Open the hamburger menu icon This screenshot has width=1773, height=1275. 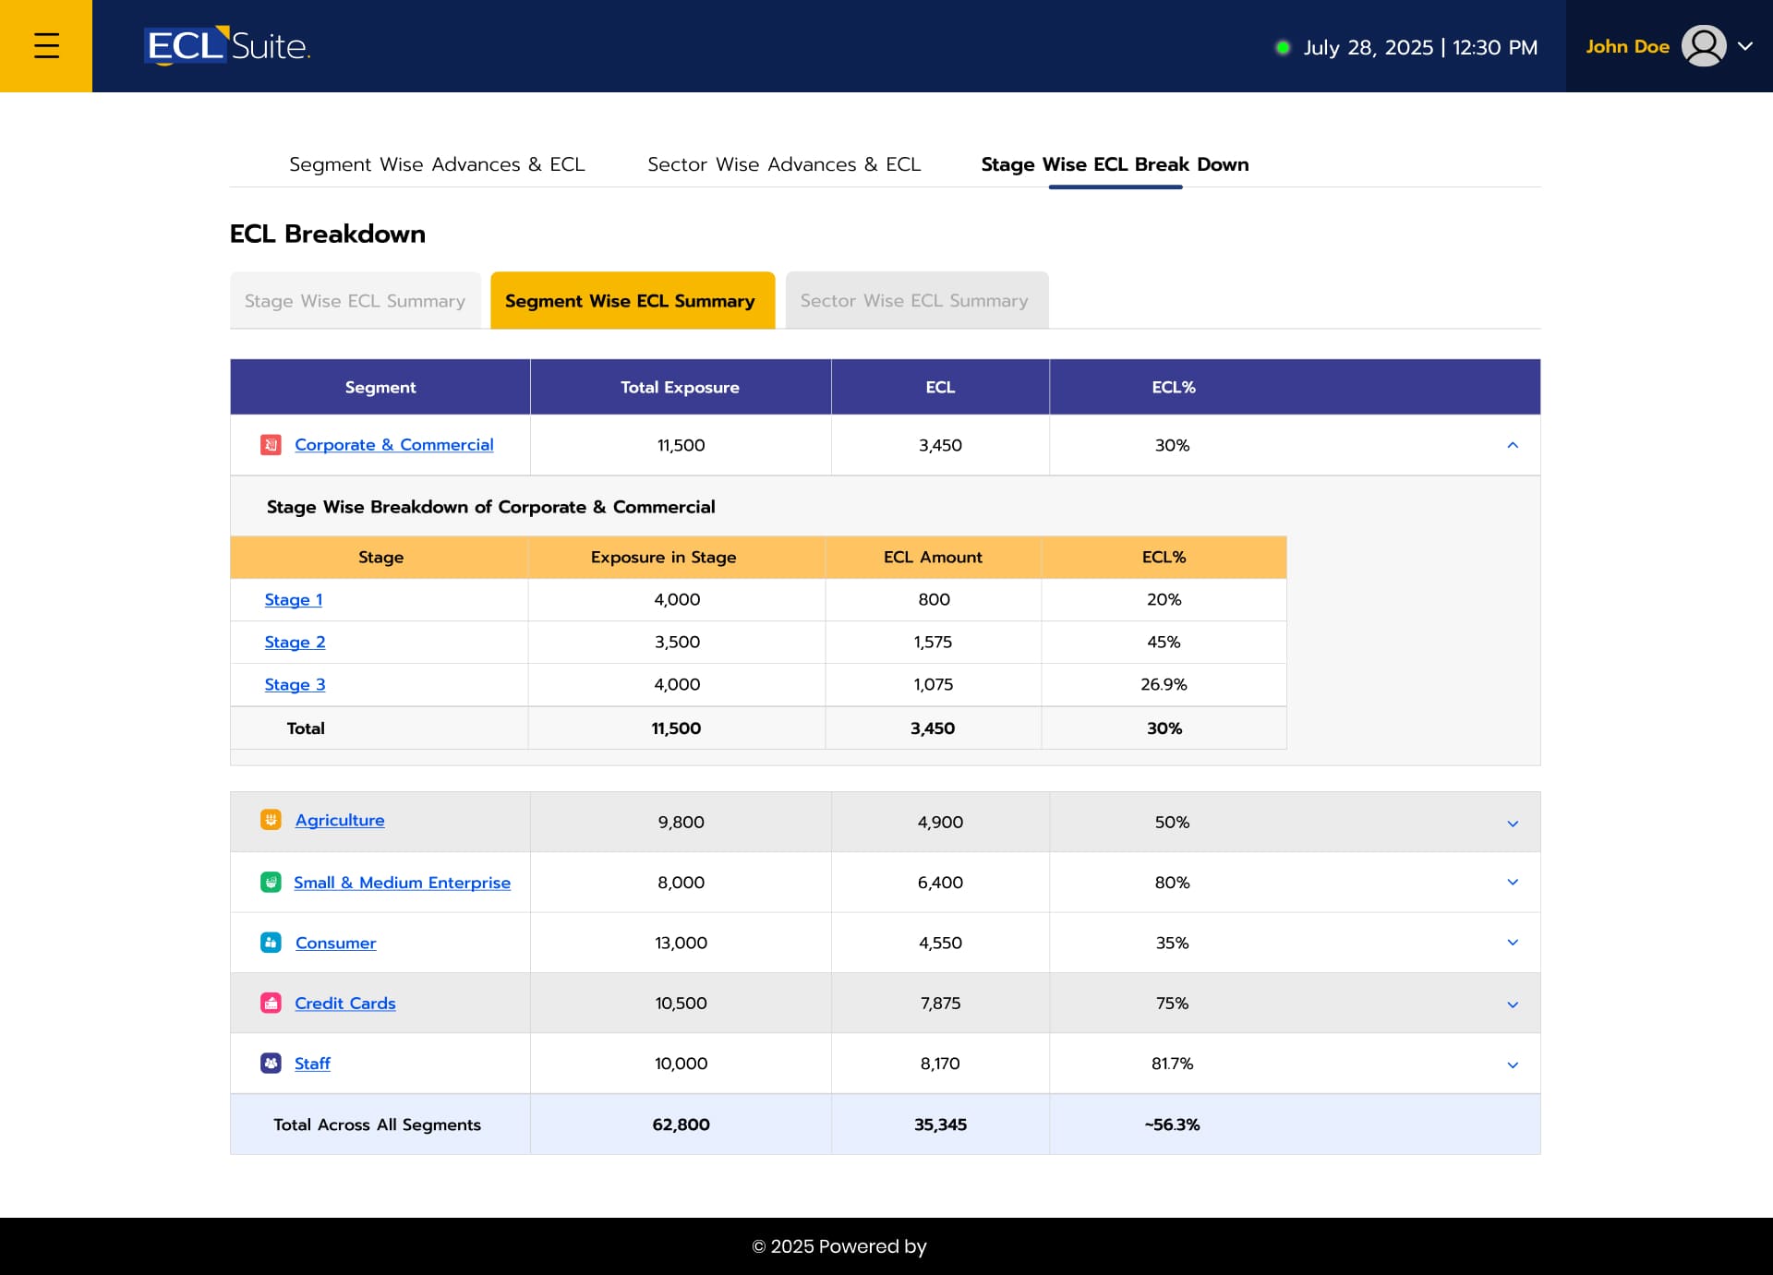[x=46, y=46]
